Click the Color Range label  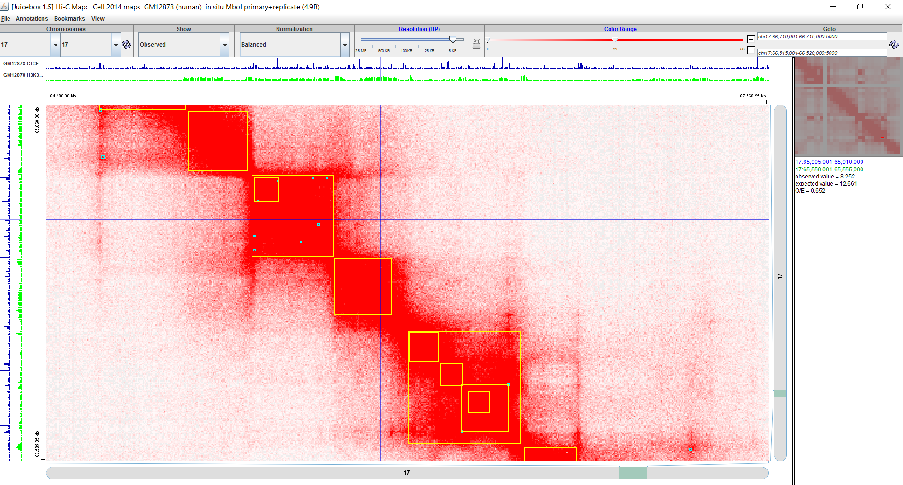click(x=620, y=29)
